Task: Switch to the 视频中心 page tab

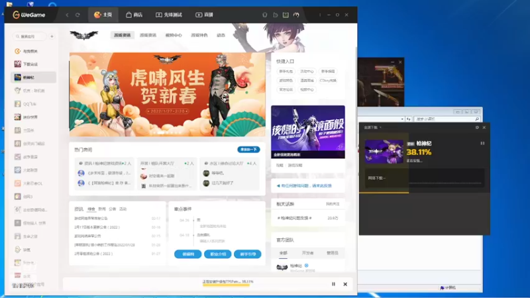Action: click(x=174, y=35)
